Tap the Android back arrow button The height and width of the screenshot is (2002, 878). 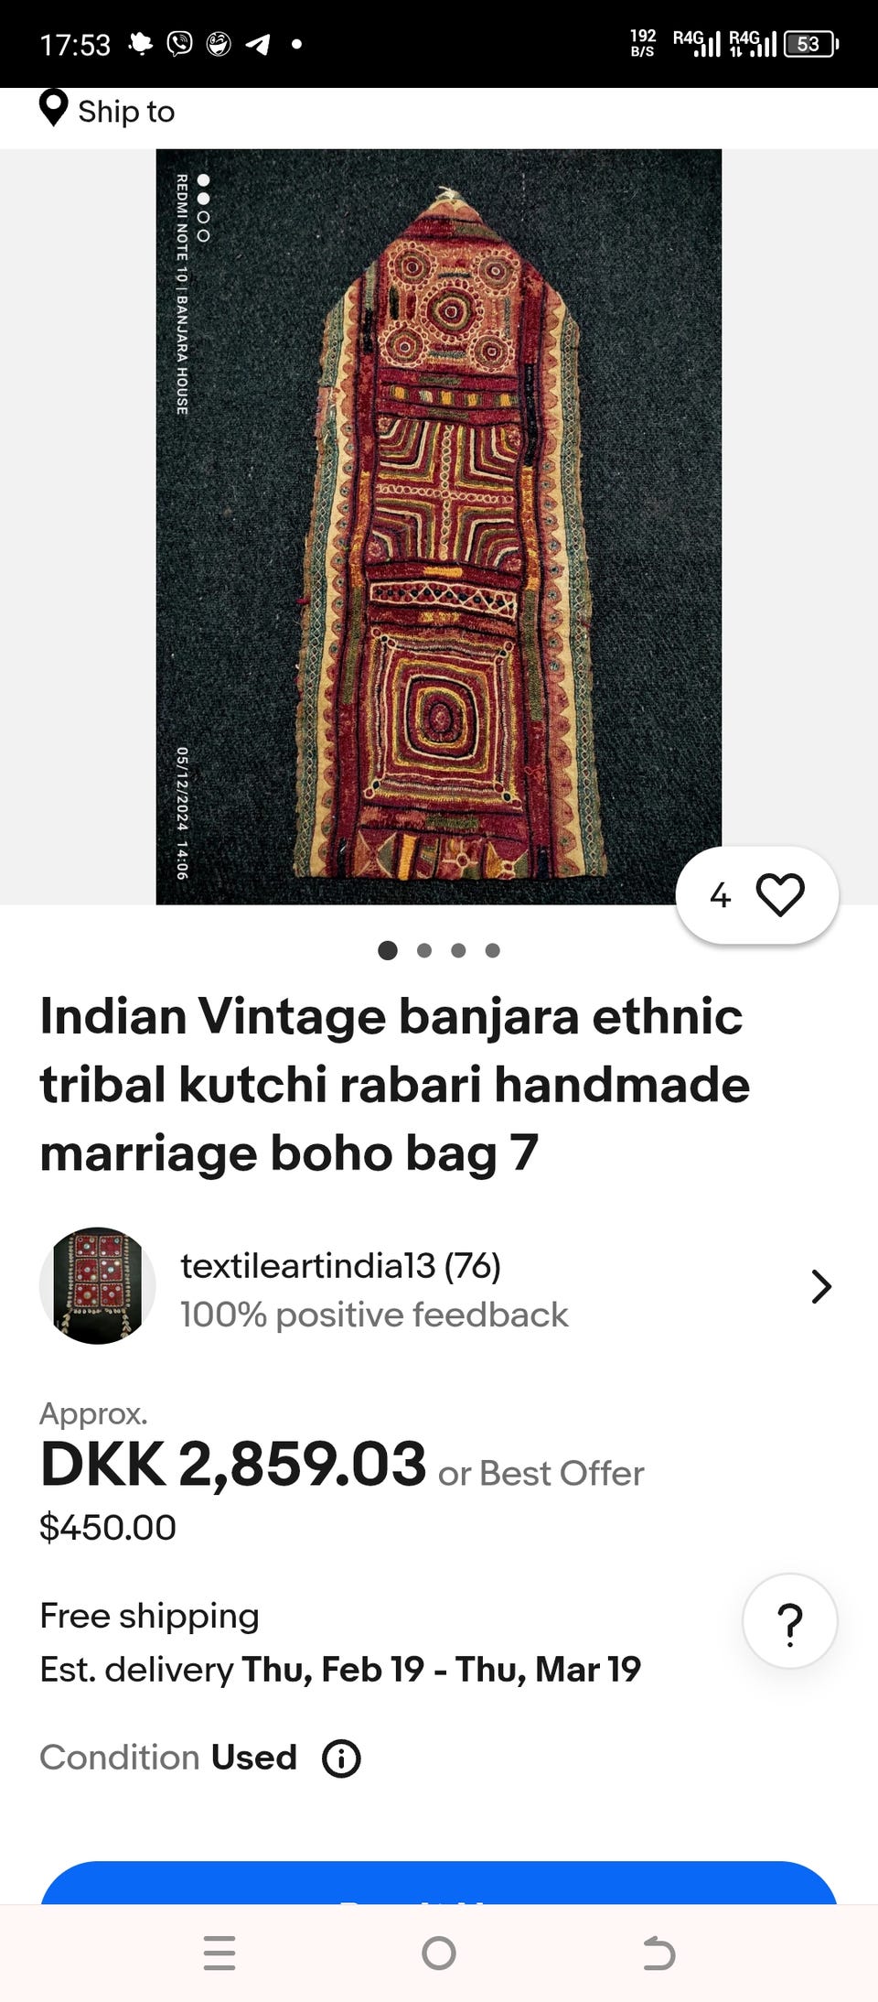pos(658,1953)
